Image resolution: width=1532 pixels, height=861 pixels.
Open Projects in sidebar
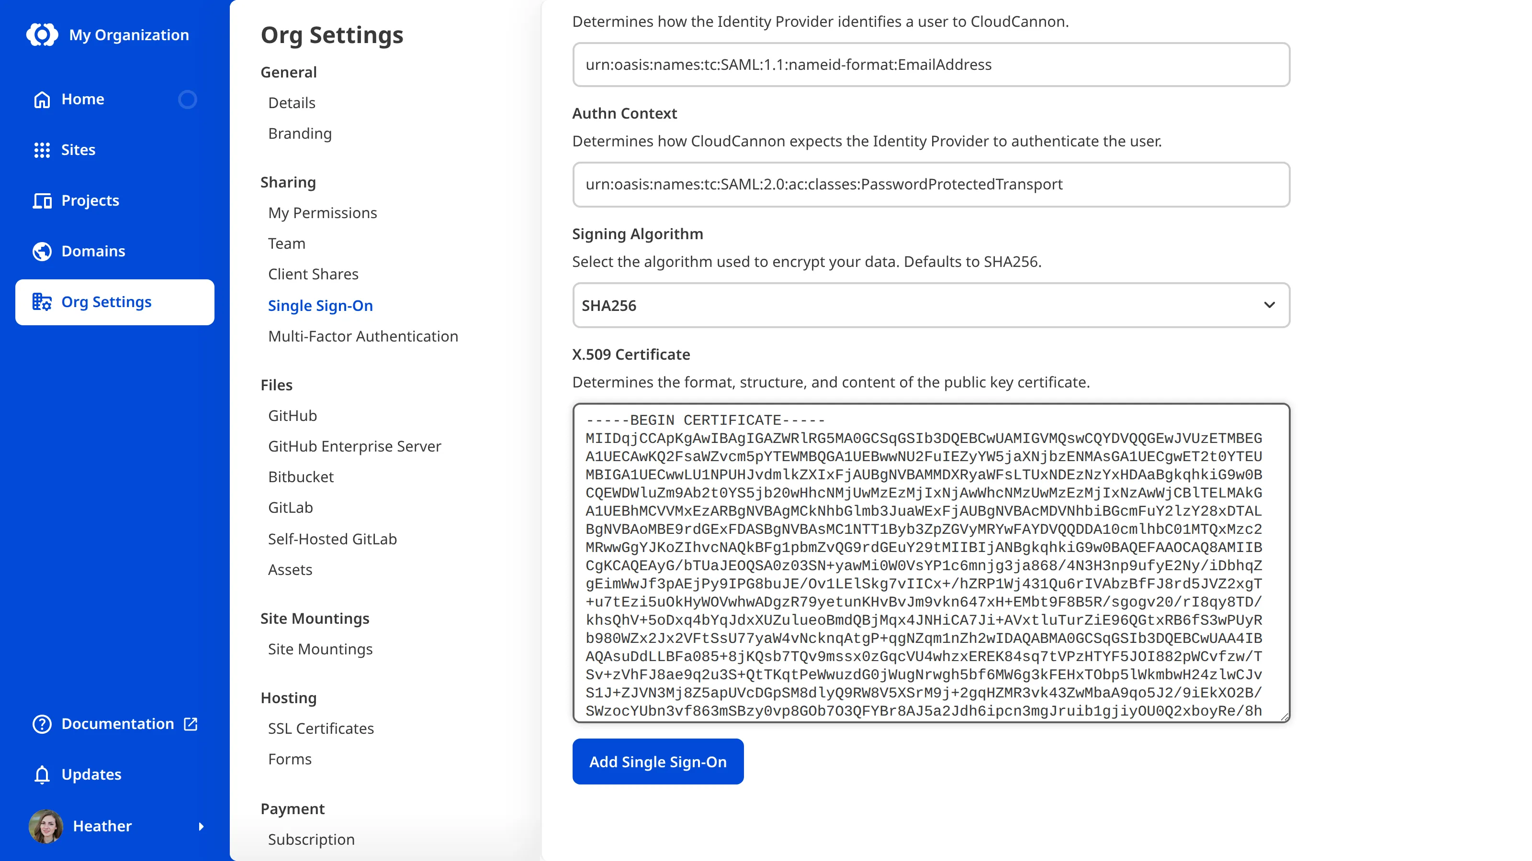115,201
